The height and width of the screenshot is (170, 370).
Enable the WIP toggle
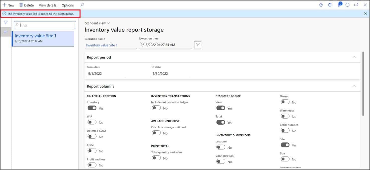[x=92, y=122]
